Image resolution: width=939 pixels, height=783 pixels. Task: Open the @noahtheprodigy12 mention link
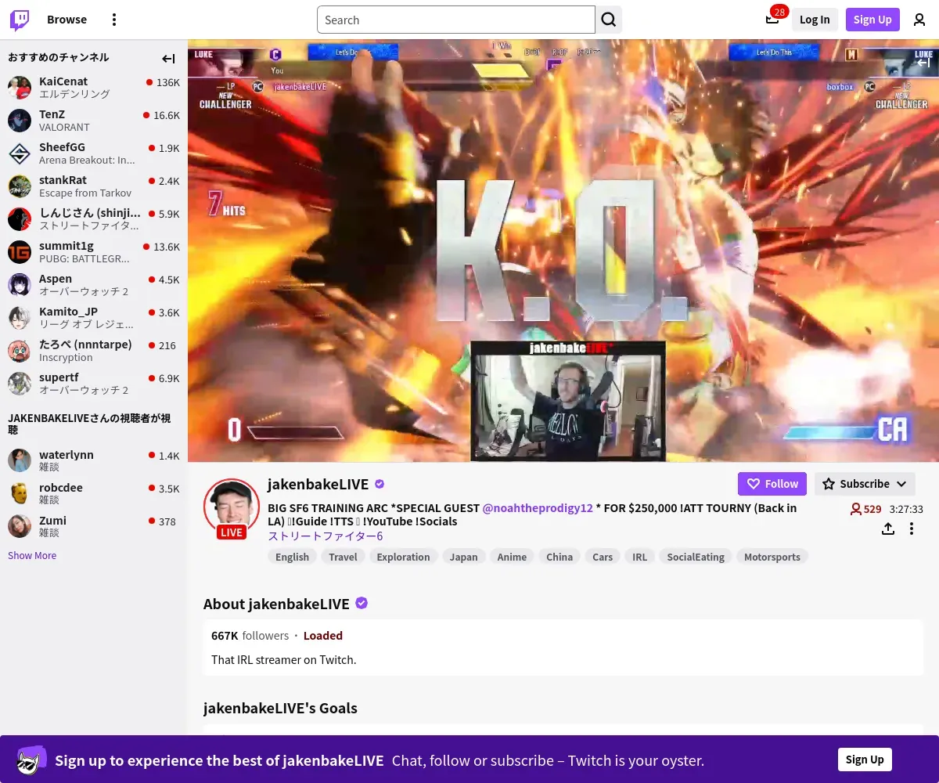pyautogui.click(x=538, y=507)
